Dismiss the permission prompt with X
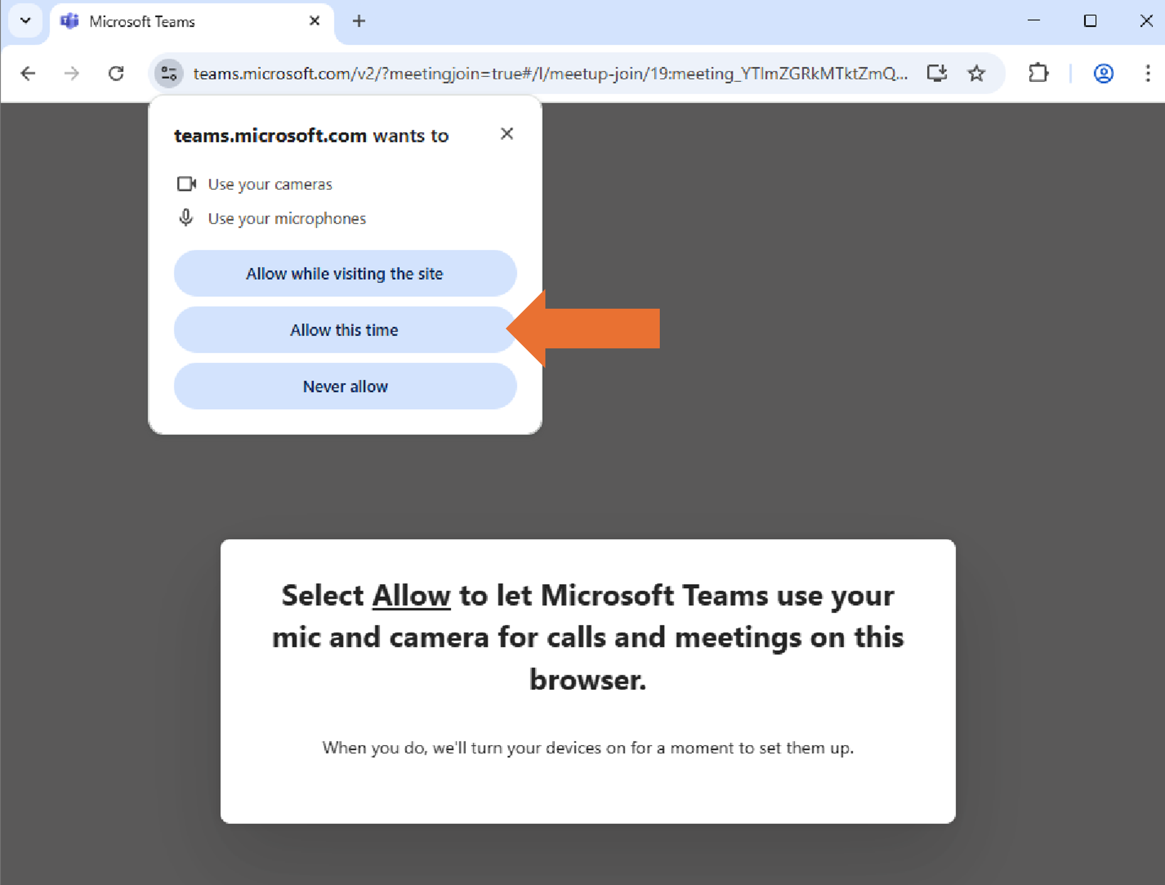The image size is (1165, 885). (507, 134)
